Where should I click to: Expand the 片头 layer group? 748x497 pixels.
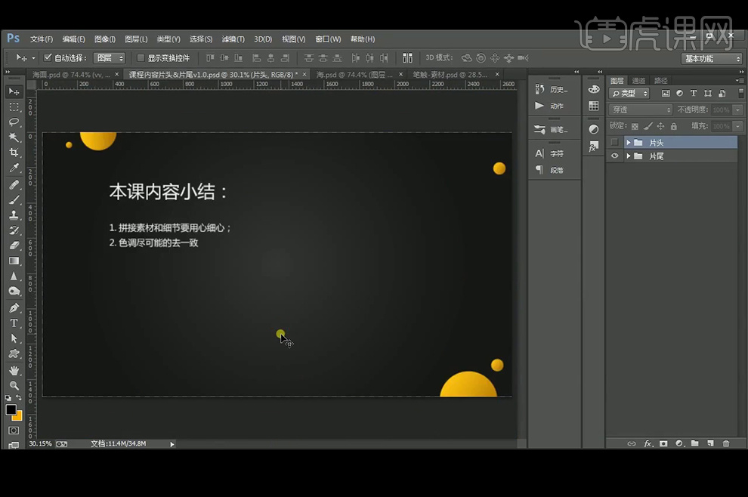tap(629, 142)
